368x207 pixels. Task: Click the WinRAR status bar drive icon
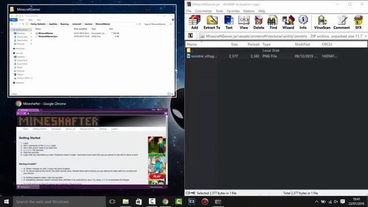(188, 193)
